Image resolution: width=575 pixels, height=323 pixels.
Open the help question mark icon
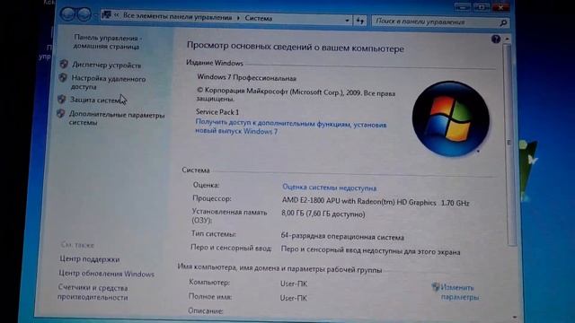point(496,39)
